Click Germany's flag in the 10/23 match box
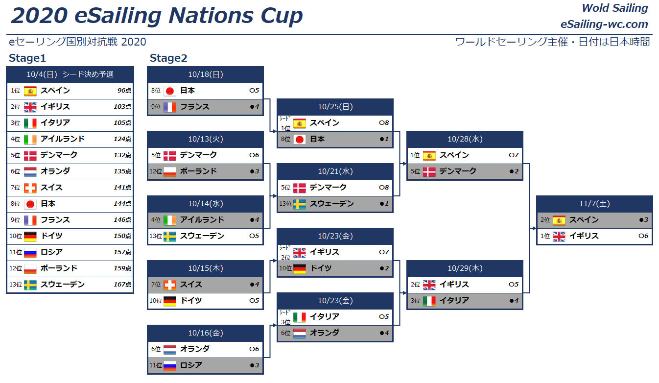Image resolution: width=659 pixels, height=383 pixels. click(300, 268)
